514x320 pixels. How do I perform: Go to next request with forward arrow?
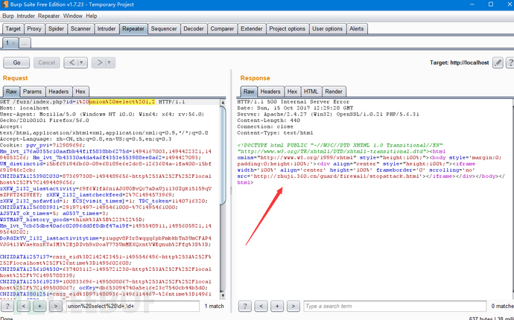pyautogui.click(x=99, y=63)
